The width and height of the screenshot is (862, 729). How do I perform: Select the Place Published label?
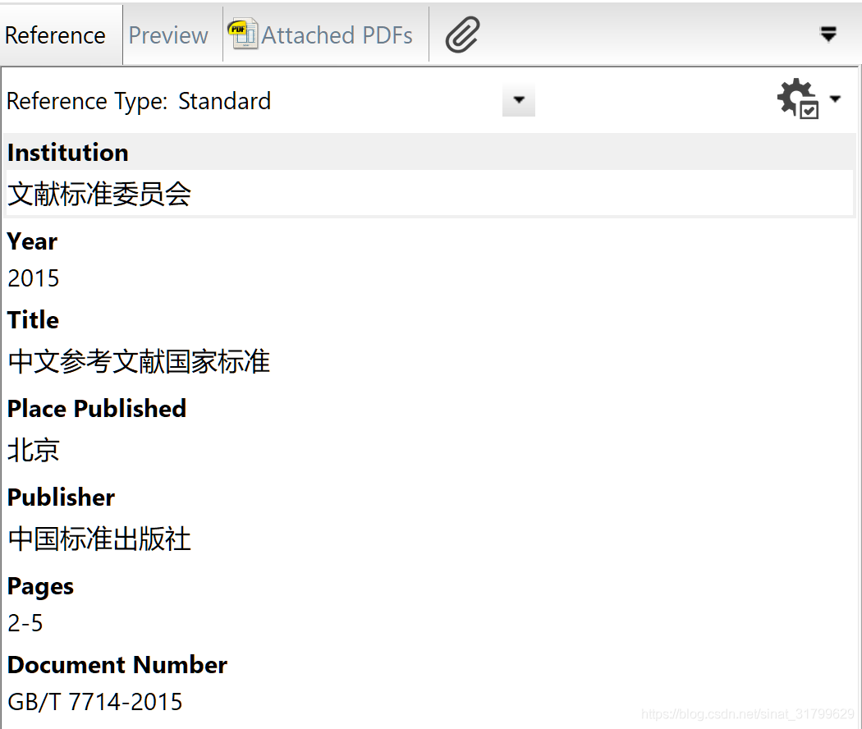pyautogui.click(x=97, y=409)
